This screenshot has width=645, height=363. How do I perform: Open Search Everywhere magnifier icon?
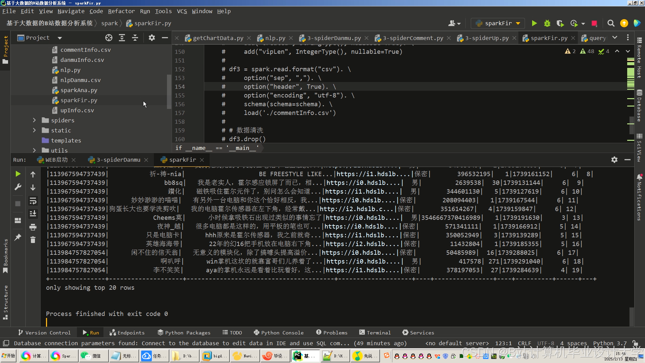[611, 23]
